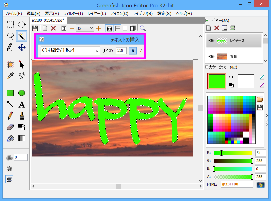Activate the Gradient tool

tap(21, 138)
